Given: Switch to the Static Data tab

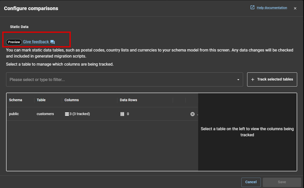Looking at the screenshot, I should click(19, 27).
